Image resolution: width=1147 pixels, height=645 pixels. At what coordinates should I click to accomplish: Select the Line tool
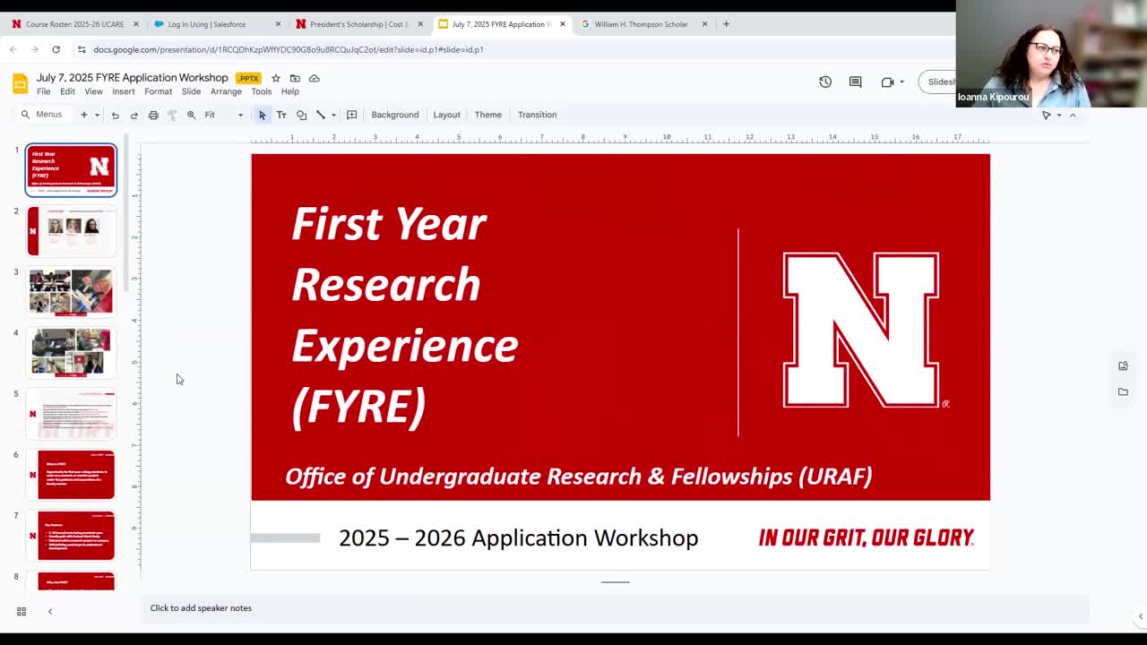pos(321,115)
